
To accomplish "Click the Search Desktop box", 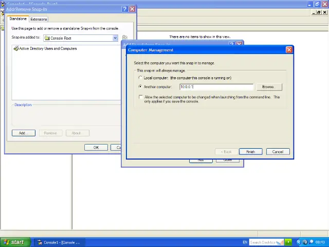I will (x=263, y=242).
